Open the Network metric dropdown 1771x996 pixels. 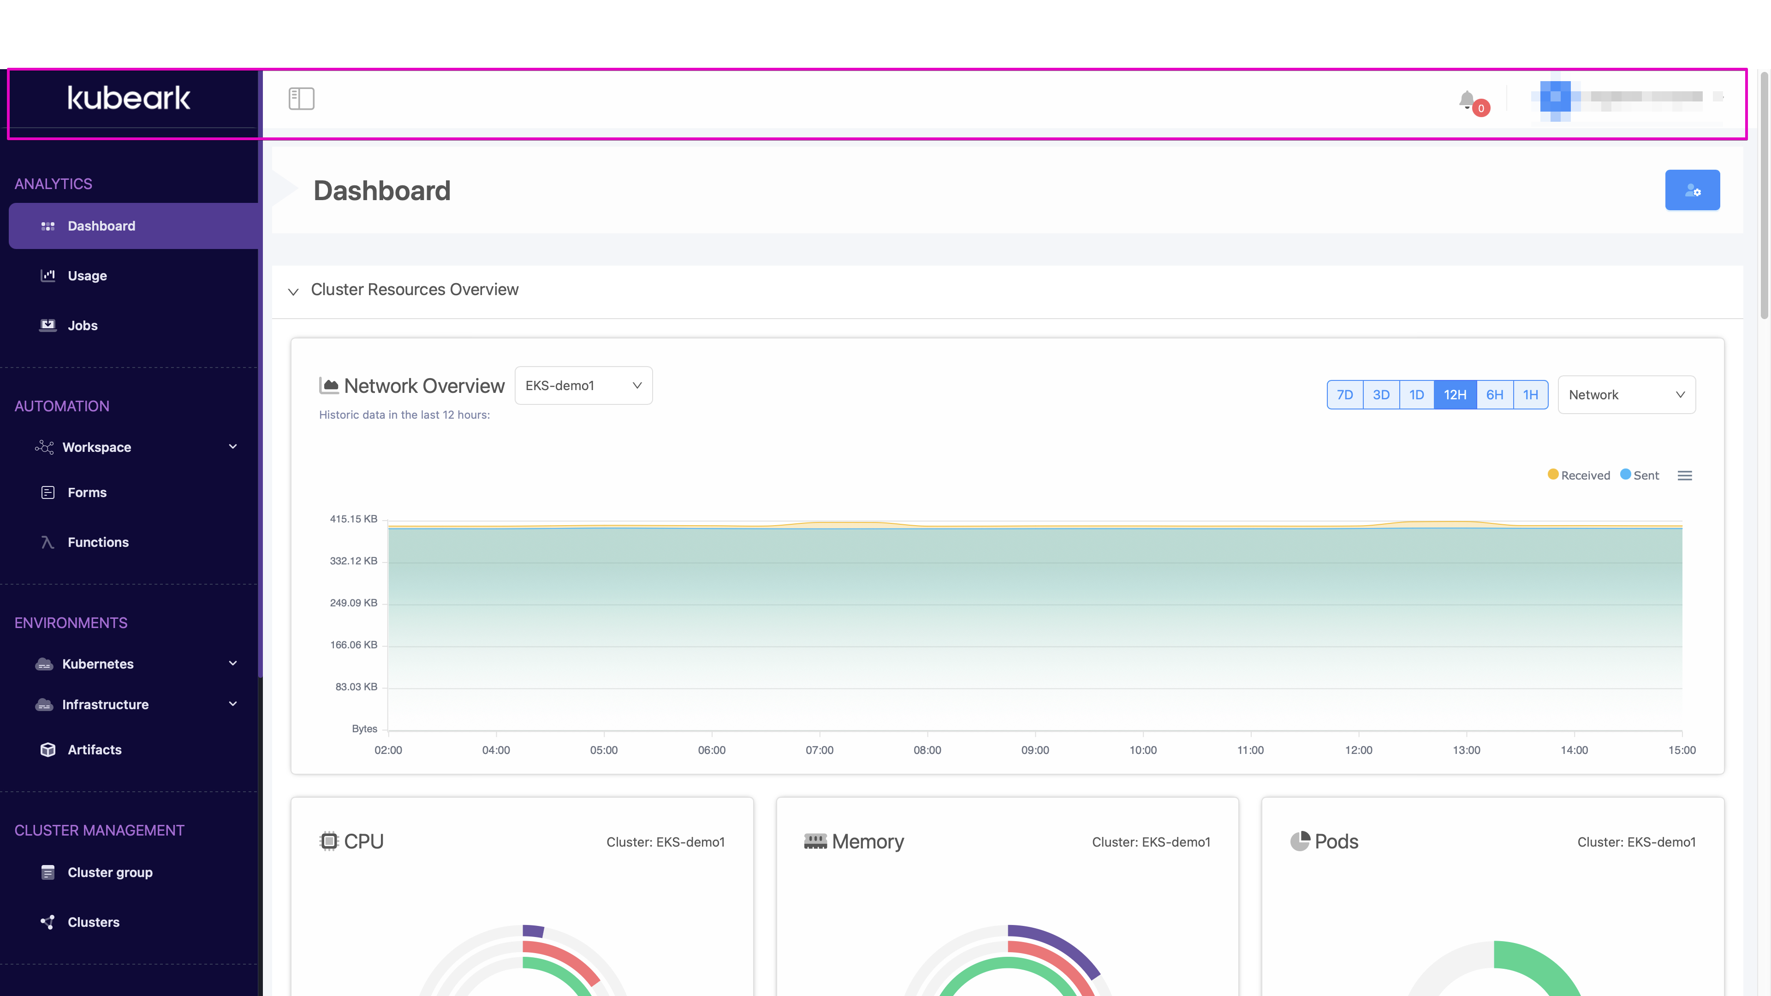click(x=1627, y=395)
